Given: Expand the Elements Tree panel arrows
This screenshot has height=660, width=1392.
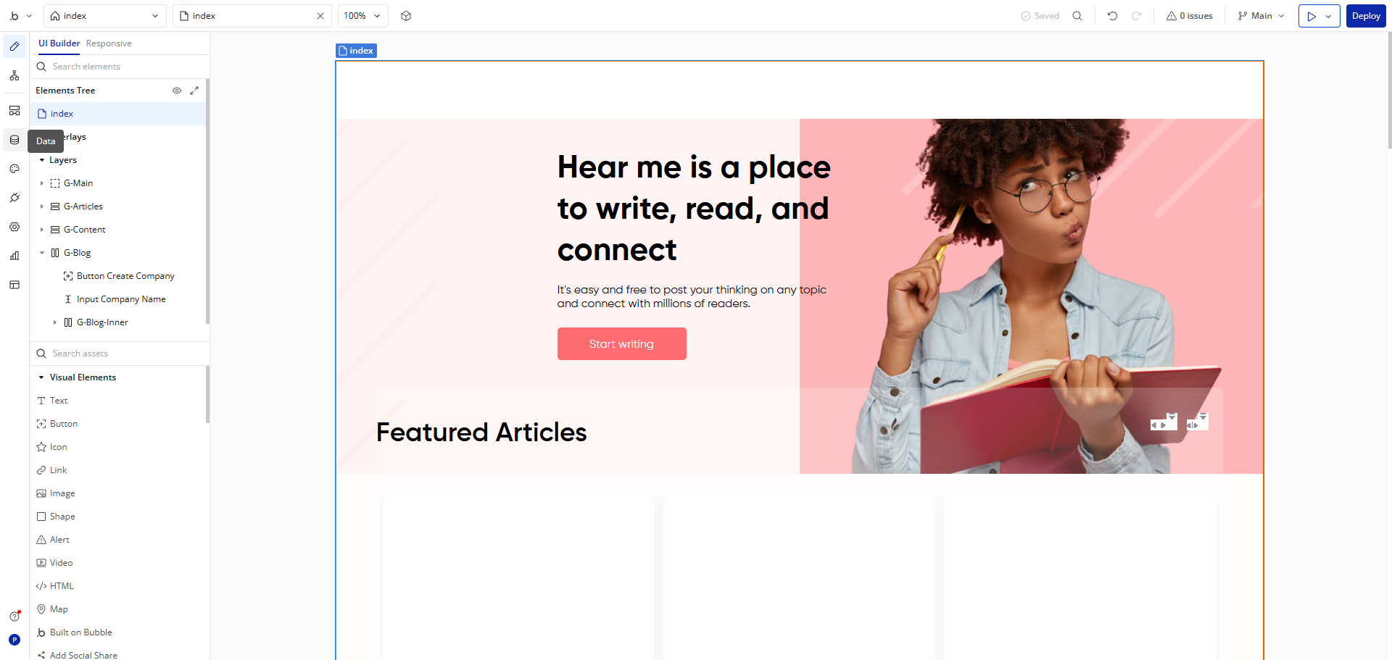Looking at the screenshot, I should pyautogui.click(x=194, y=91).
